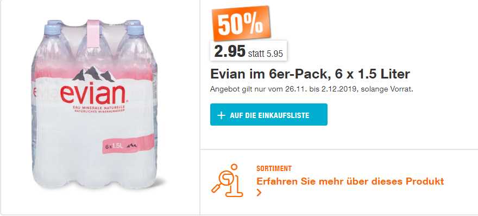
Task: Click the SORTIMENT heading label
Action: pos(274,168)
